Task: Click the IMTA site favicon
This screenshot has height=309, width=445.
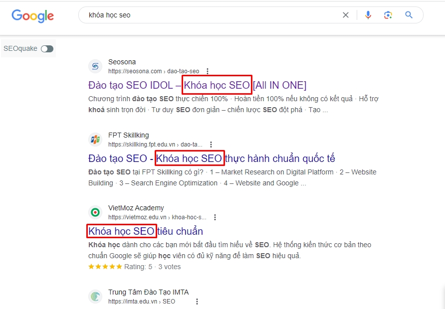Action: [95, 297]
